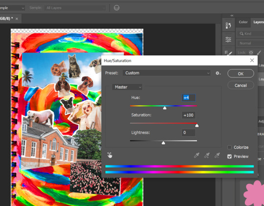Select the eyedropper tool in Hue/Saturation

197,155
